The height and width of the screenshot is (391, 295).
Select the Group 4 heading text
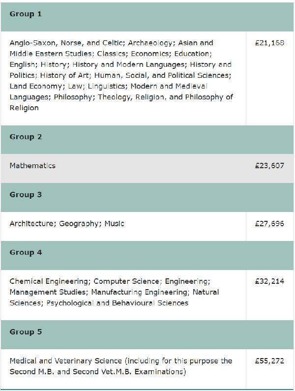coord(26,252)
